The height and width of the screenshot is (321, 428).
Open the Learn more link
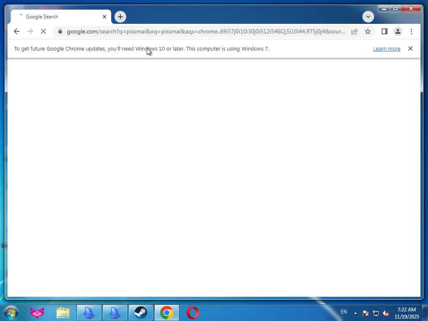(x=387, y=48)
